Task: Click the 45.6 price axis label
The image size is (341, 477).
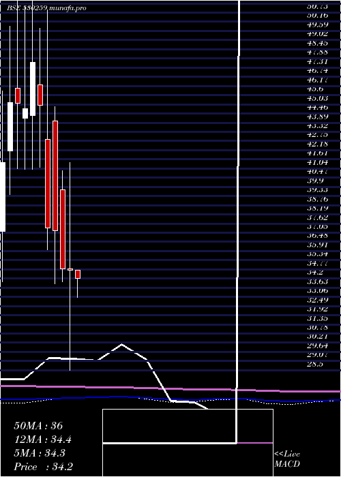Action: click(x=315, y=89)
